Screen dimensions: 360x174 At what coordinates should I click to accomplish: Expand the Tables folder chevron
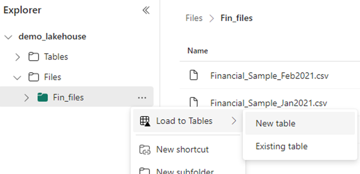pyautogui.click(x=18, y=57)
